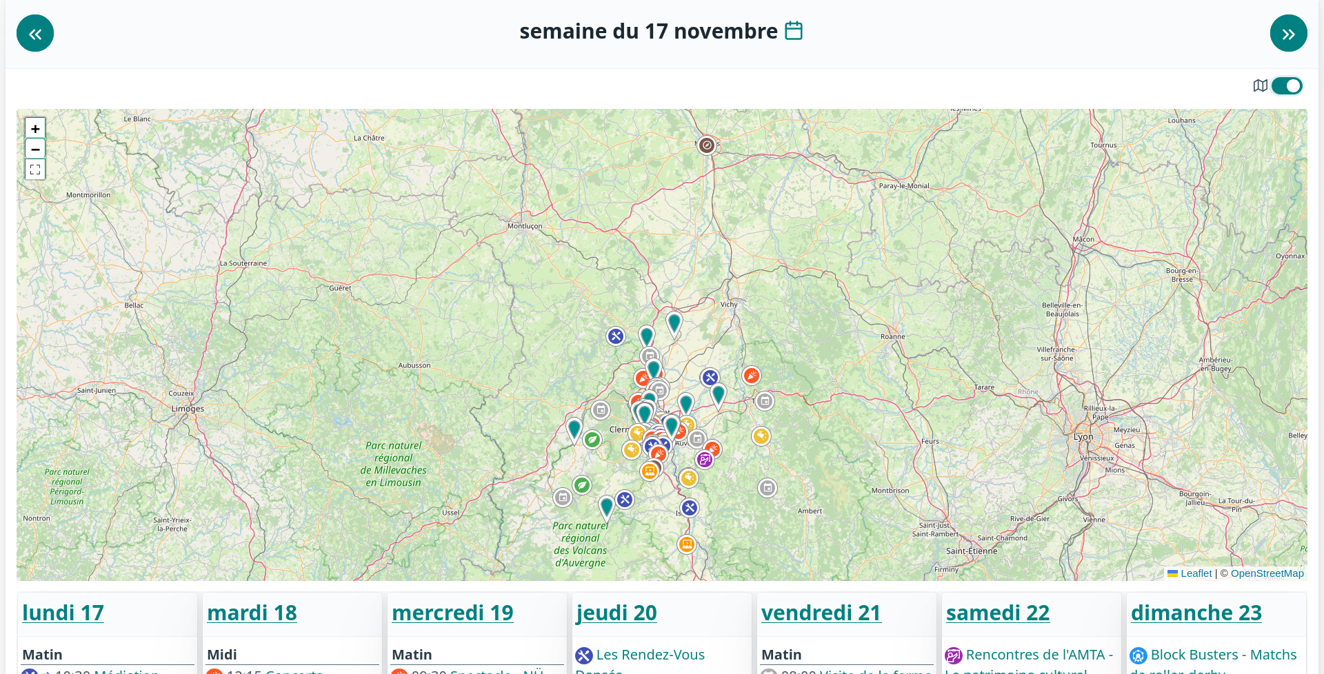The image size is (1324, 674).
Task: Zoom out on the map with minus control
Action: 34,148
